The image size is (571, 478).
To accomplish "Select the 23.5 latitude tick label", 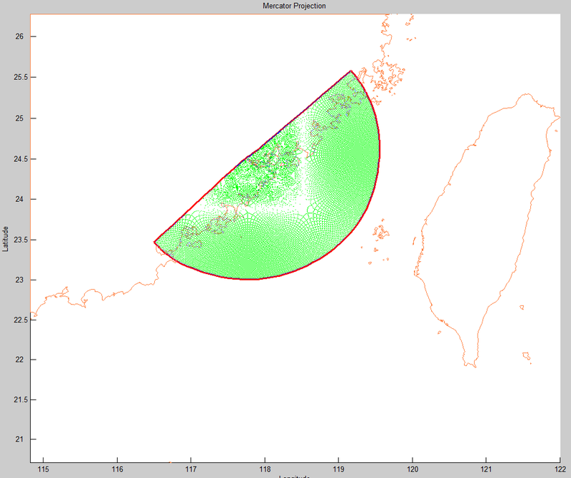I will 18,239.
